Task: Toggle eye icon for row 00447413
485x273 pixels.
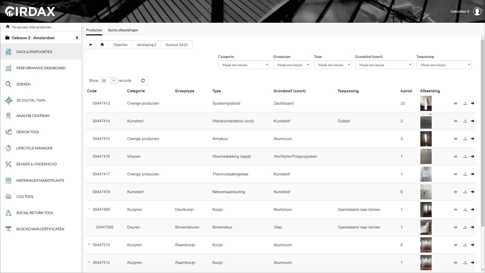Action: [455, 103]
